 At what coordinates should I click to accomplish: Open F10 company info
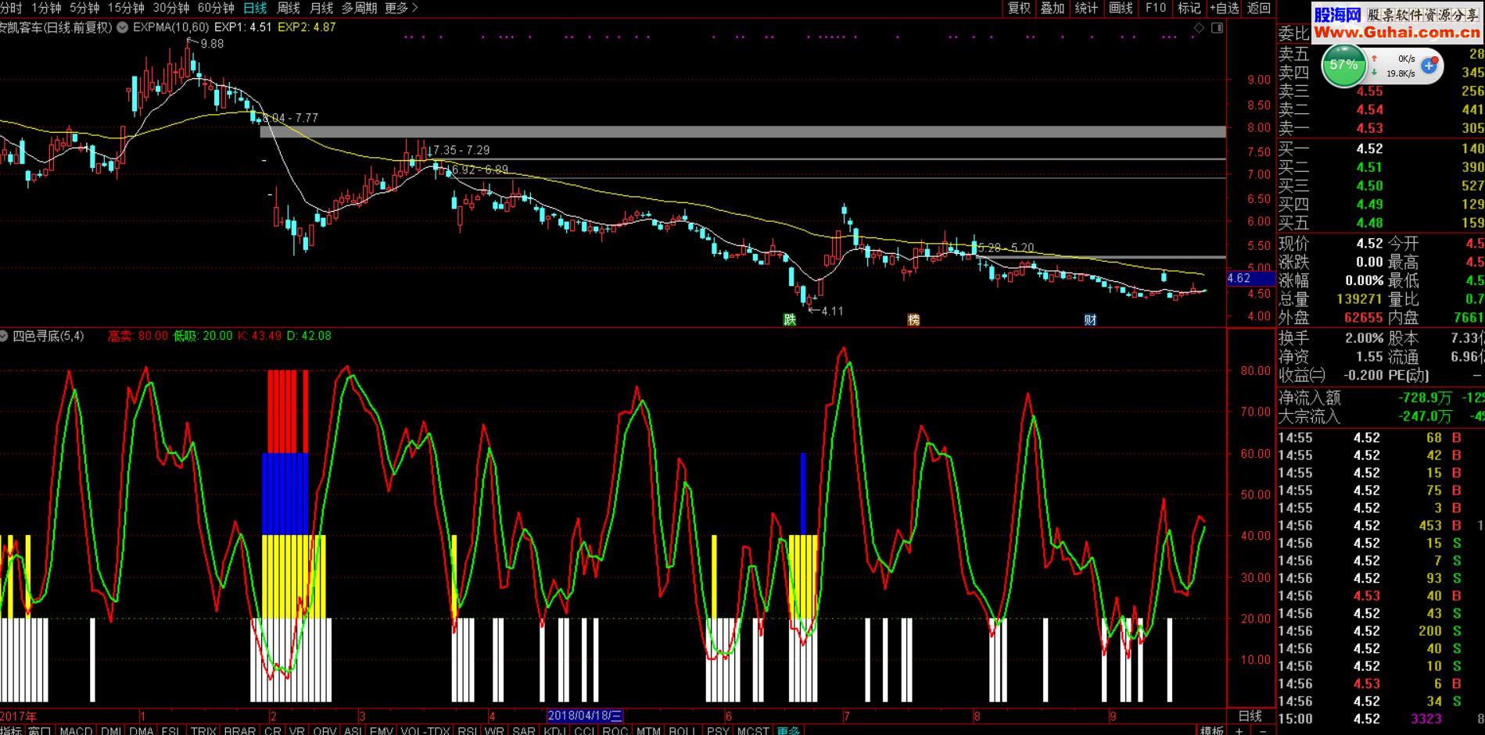[1156, 8]
